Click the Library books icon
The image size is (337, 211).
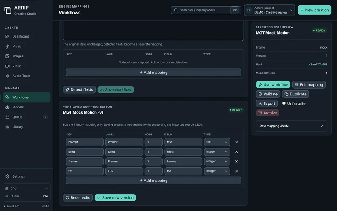click(x=8, y=127)
